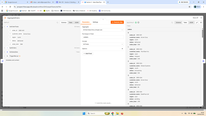Open the tab search dropdown arrow
The image size is (206, 116).
[2, 2]
